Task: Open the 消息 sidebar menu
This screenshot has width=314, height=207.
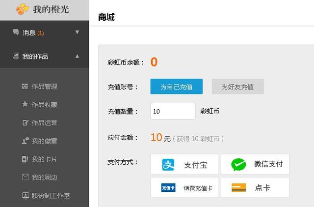Action: pos(45,32)
